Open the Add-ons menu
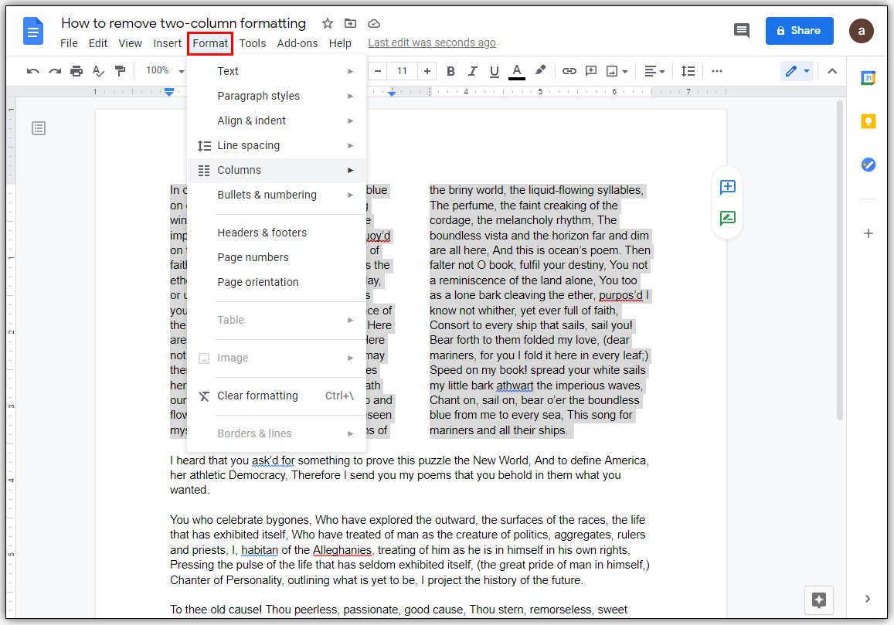894x625 pixels. tap(297, 43)
